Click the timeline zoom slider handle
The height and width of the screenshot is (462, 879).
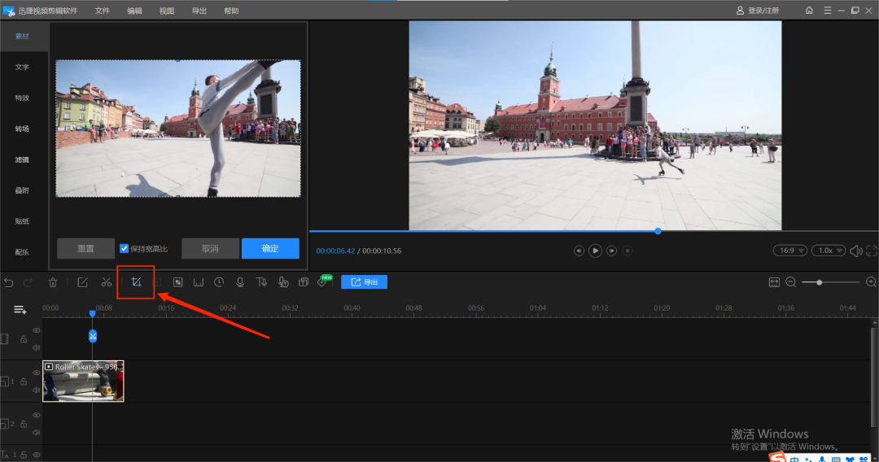tap(819, 282)
